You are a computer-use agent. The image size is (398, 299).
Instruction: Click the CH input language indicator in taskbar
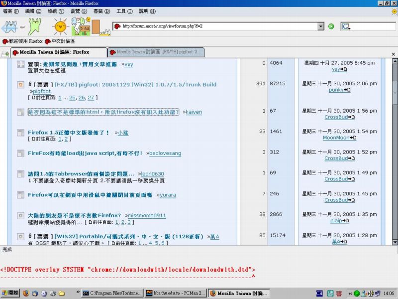(x=320, y=294)
